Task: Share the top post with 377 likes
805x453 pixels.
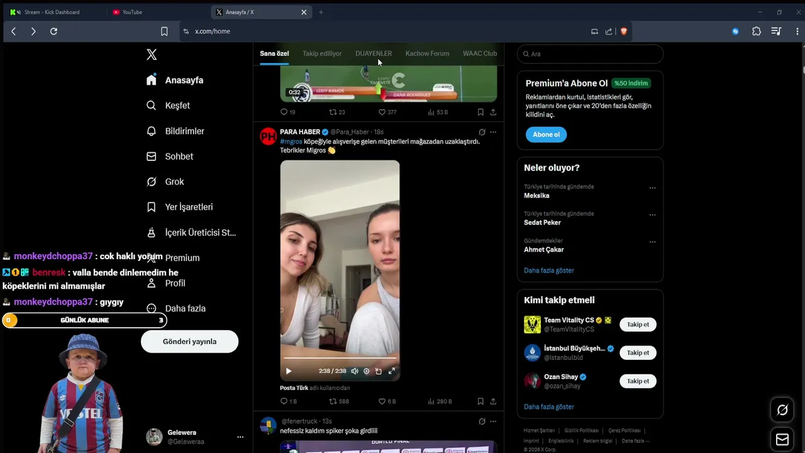Action: [493, 112]
